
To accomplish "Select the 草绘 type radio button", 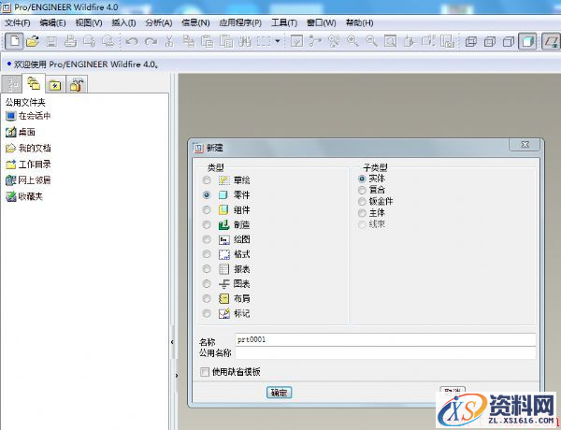I will click(x=207, y=179).
